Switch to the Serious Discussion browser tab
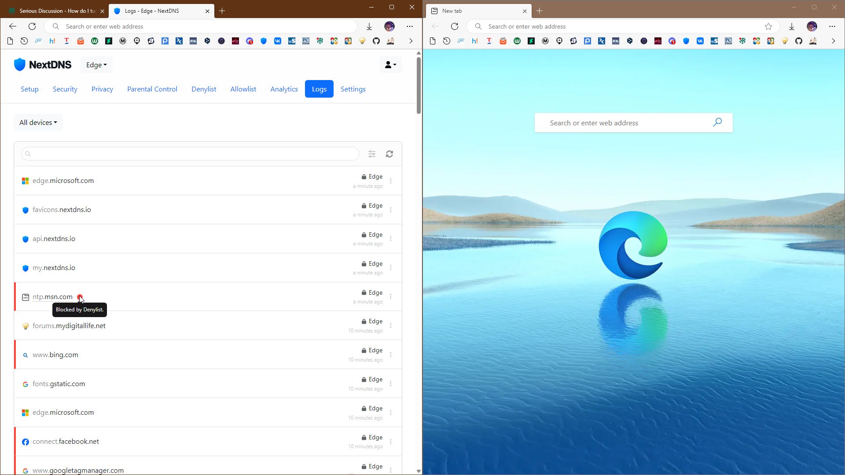845x475 pixels. point(57,11)
